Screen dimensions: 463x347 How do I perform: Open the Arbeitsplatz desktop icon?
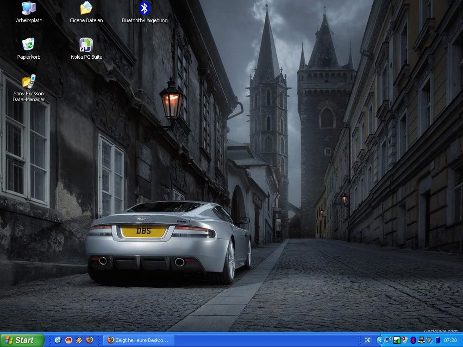click(29, 8)
